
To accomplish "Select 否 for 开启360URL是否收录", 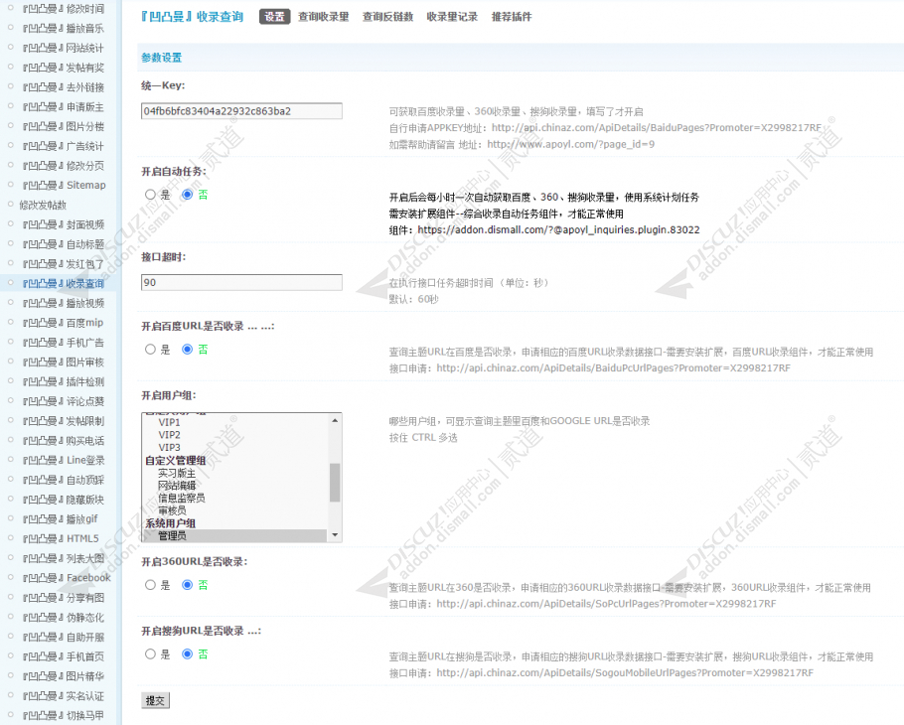I will click(188, 585).
